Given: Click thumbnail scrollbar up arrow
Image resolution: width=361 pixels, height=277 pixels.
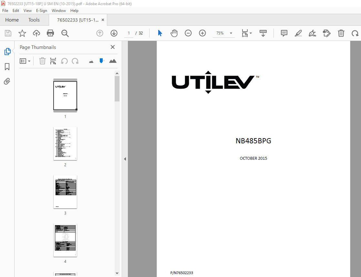Looking at the screenshot, I should 117,73.
